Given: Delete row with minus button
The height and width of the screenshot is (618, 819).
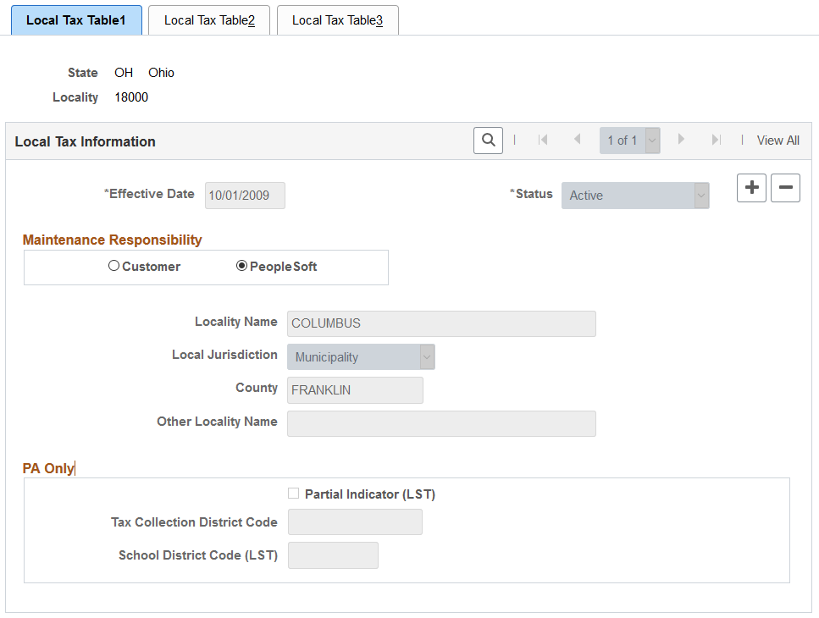Looking at the screenshot, I should [785, 188].
